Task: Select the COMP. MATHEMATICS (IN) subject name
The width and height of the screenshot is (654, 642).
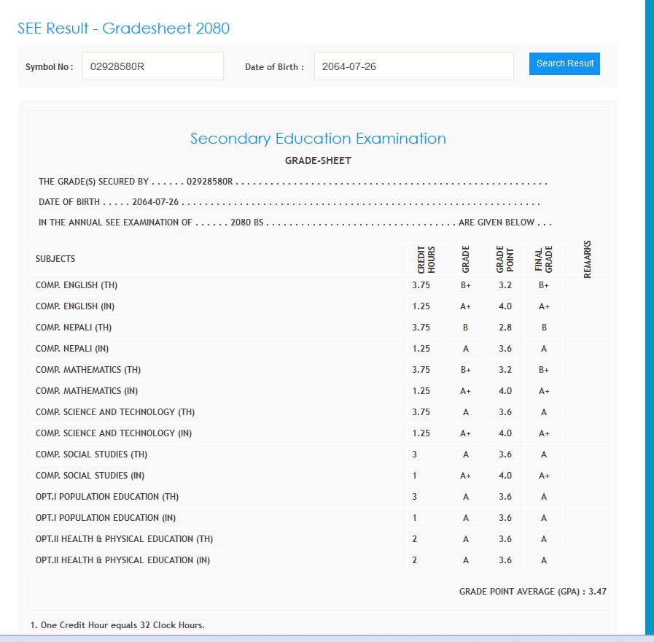Action: [87, 391]
